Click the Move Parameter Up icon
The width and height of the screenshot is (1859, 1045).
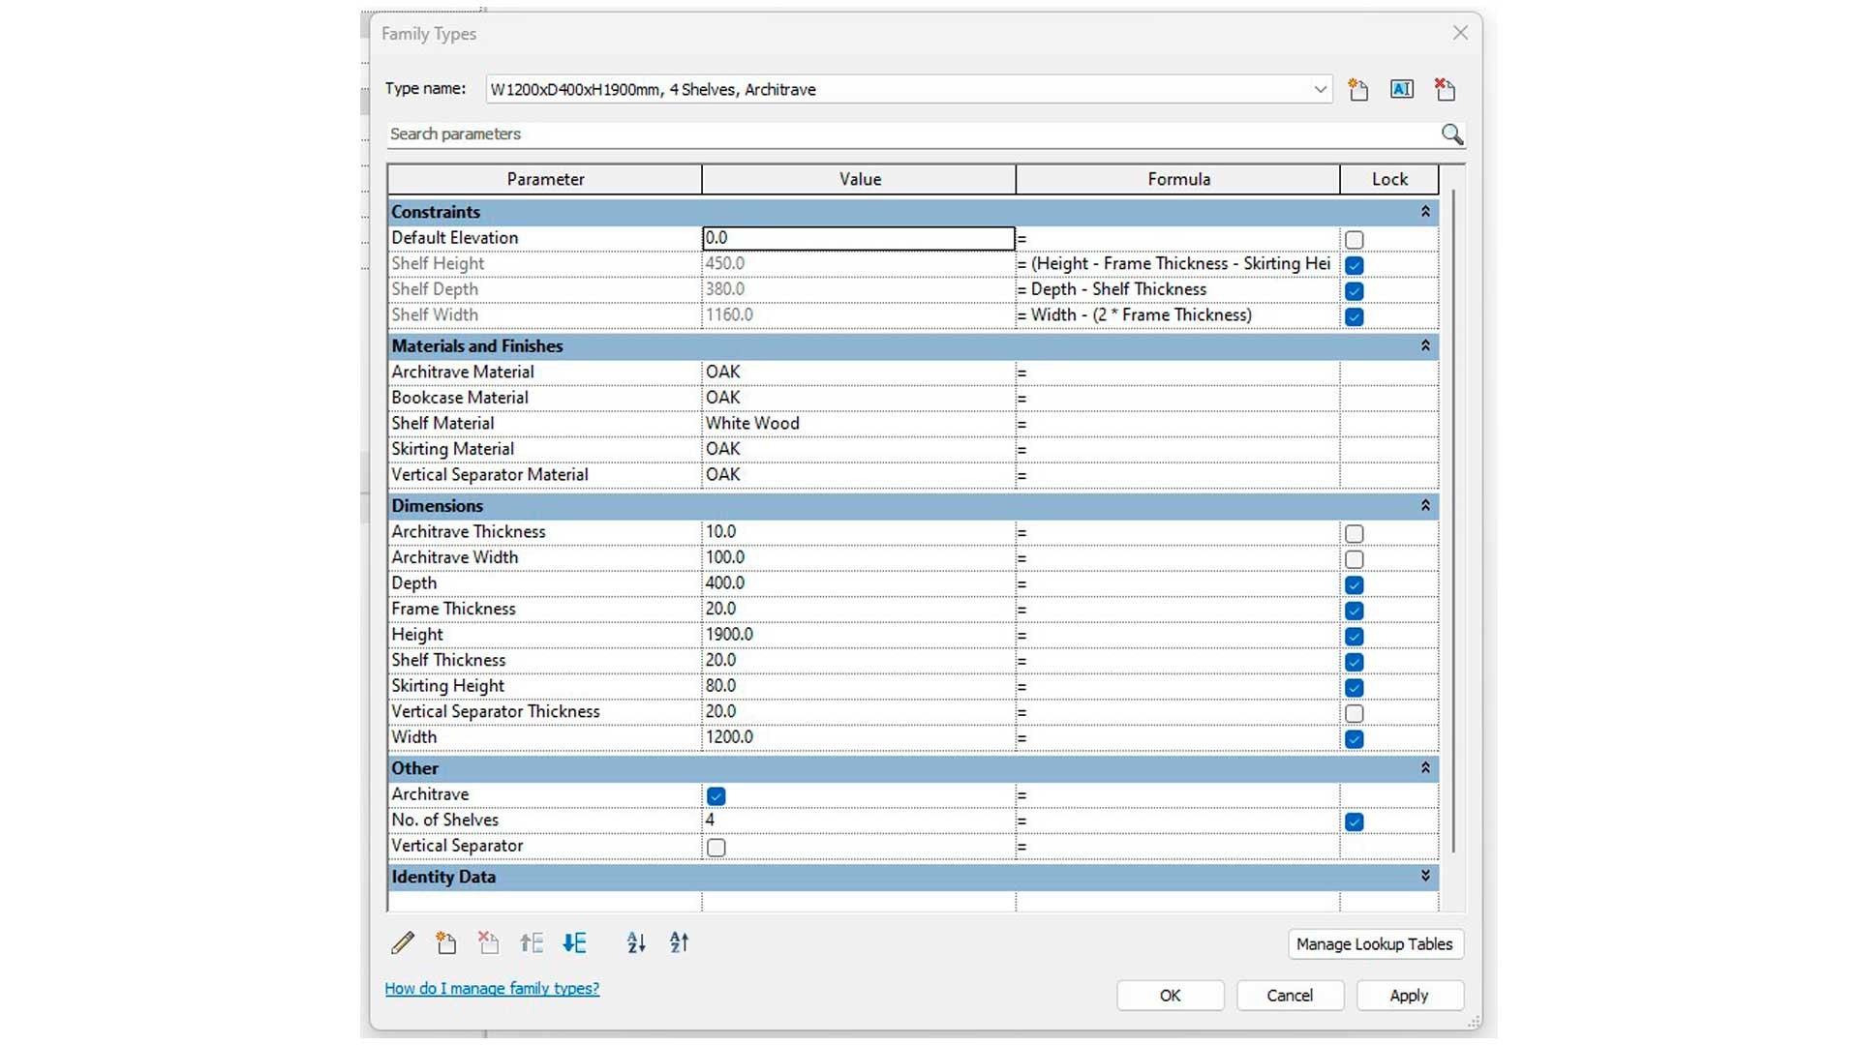[x=532, y=943]
